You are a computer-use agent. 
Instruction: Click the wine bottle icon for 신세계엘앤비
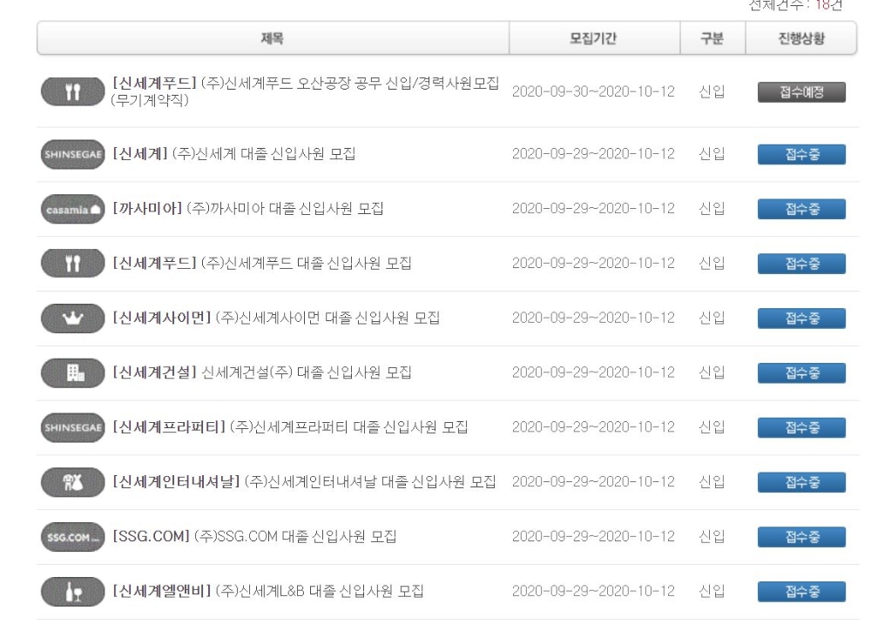click(x=73, y=591)
